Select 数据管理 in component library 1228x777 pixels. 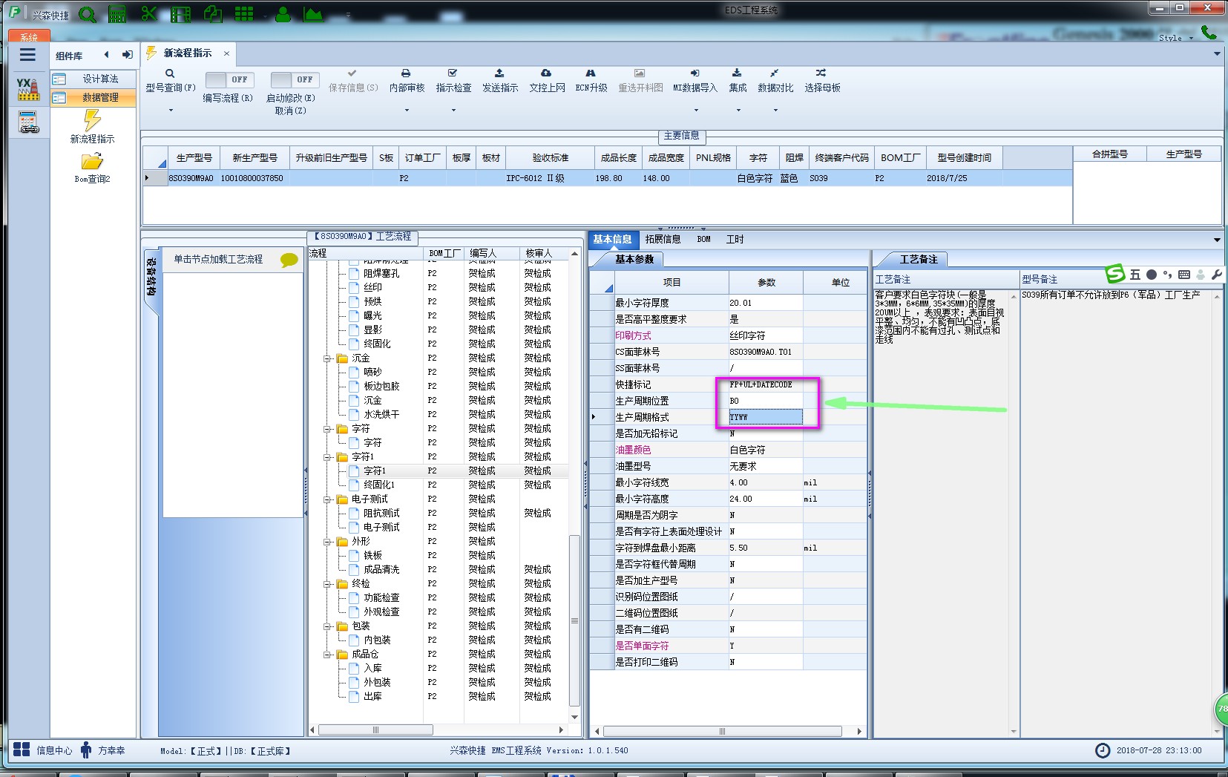[93, 97]
